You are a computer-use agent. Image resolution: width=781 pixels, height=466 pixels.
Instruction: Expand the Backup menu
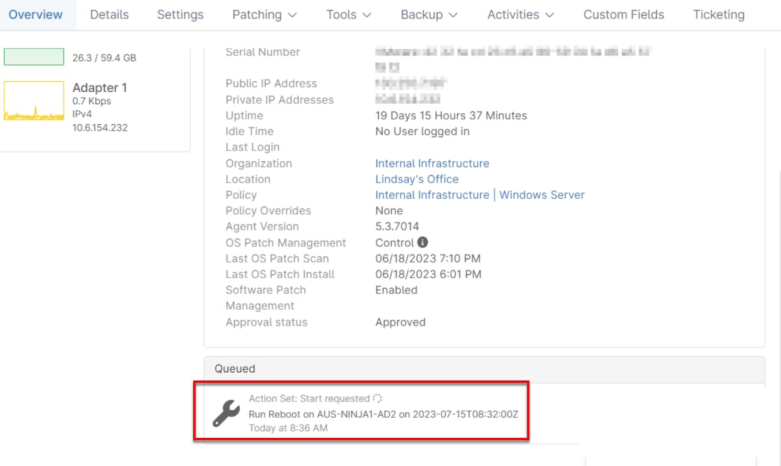tap(429, 15)
